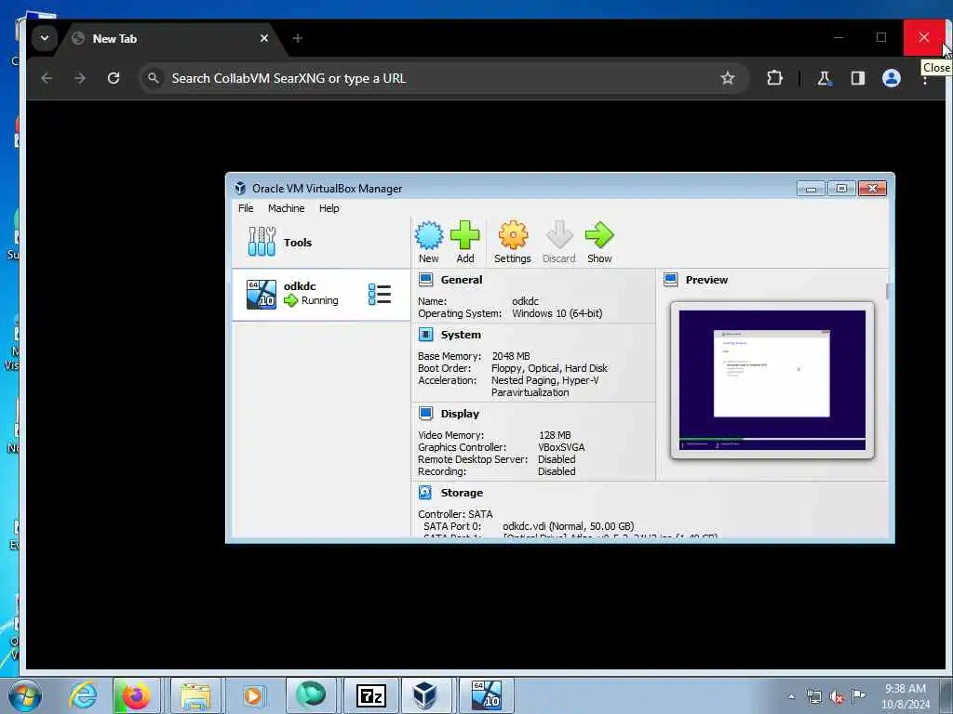The height and width of the screenshot is (714, 953).
Task: Click the General section heading
Action: click(462, 280)
